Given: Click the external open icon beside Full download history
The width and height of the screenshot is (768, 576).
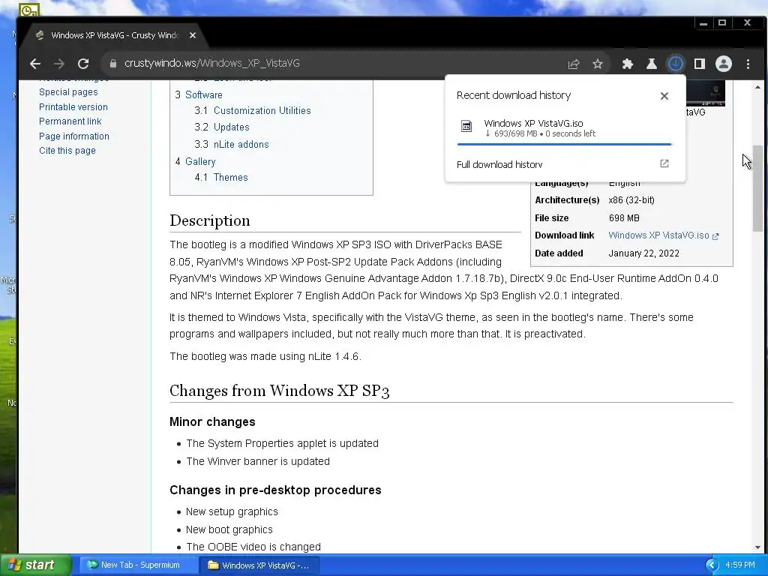Looking at the screenshot, I should [664, 163].
